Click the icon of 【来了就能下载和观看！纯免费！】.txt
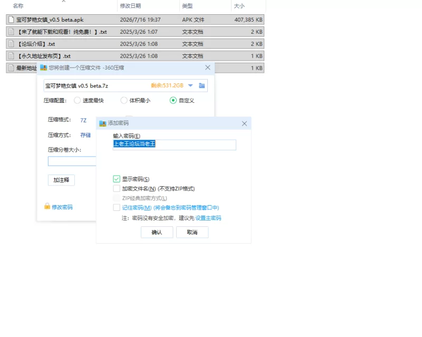This screenshot has height=337, width=422. coord(11,32)
